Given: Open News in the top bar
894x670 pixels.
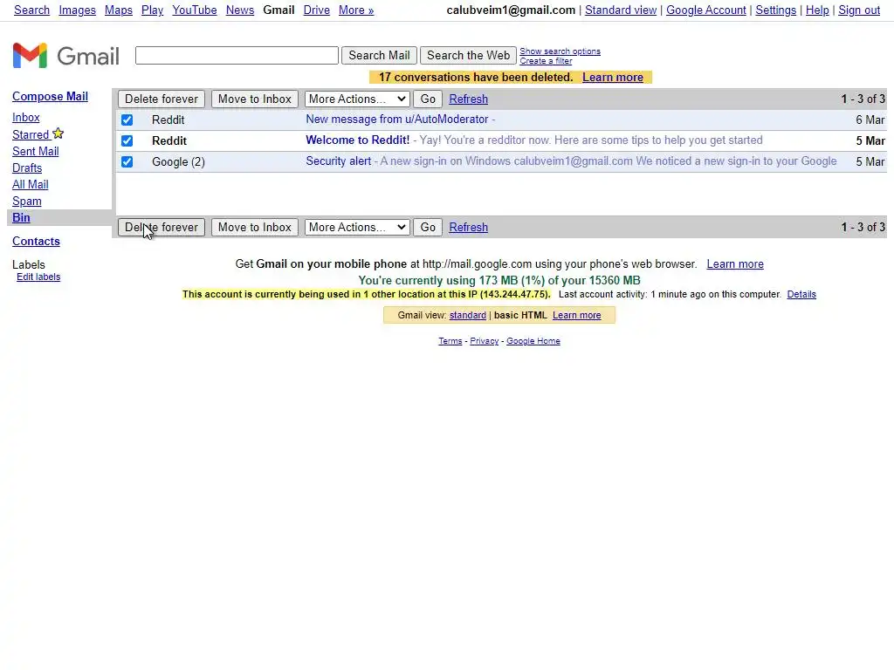Looking at the screenshot, I should point(240,10).
